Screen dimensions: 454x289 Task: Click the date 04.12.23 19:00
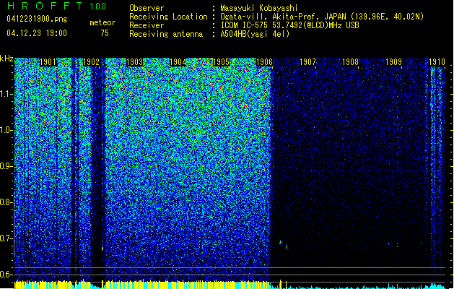[37, 33]
